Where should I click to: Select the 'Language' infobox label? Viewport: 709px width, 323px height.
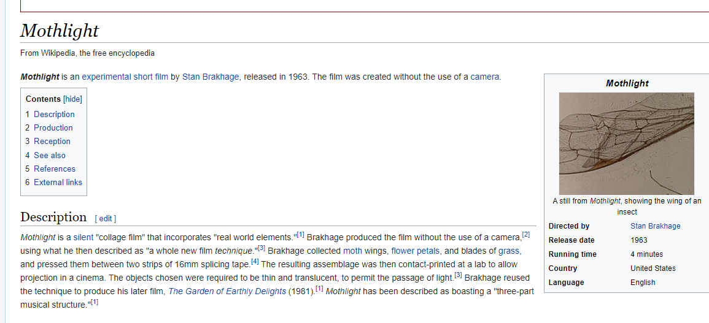(x=566, y=283)
